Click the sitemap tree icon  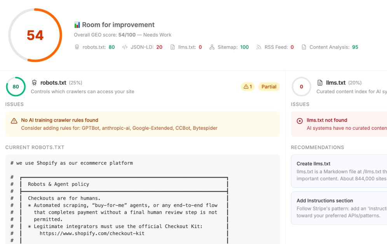click(x=212, y=47)
